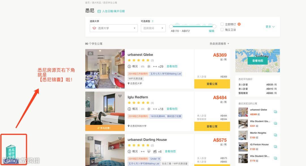Viewport: 306px width, 166px height.
Task: Click early bird discount banner on Iglu Redfern
Action: point(105,128)
